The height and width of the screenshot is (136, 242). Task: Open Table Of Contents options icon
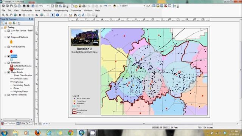tap(19, 23)
